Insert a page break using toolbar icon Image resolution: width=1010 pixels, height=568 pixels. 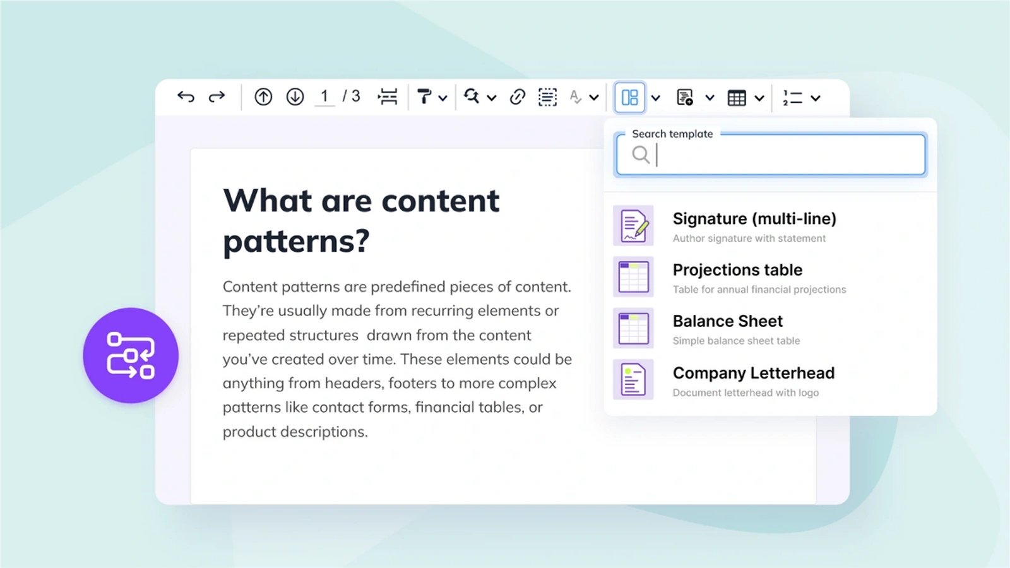(x=388, y=97)
